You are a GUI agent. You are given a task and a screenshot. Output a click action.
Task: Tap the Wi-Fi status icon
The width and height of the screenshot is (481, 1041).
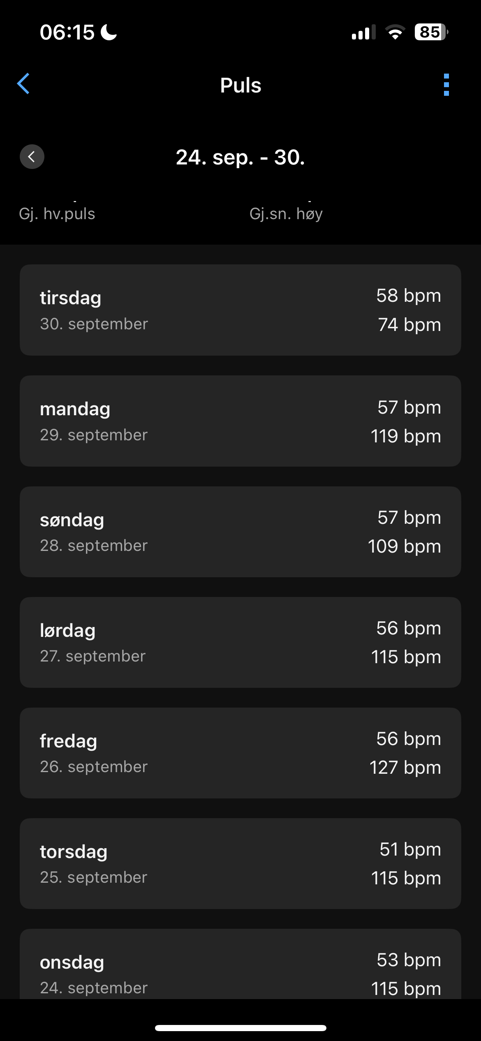point(395,32)
